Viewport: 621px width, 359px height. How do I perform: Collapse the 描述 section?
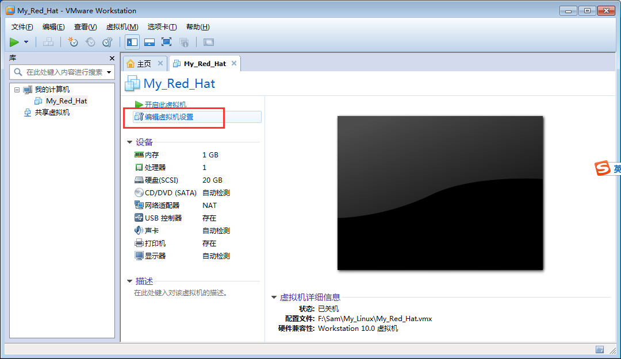coord(129,281)
